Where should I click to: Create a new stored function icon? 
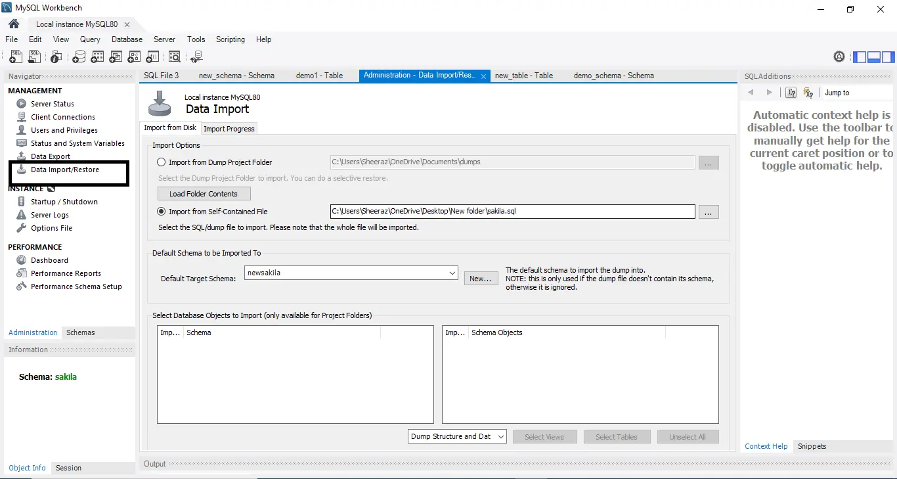[152, 57]
